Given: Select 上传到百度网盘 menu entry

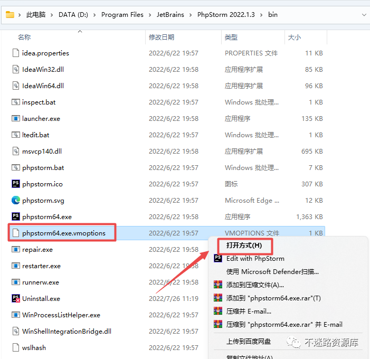Looking at the screenshot, I should pos(249,341).
